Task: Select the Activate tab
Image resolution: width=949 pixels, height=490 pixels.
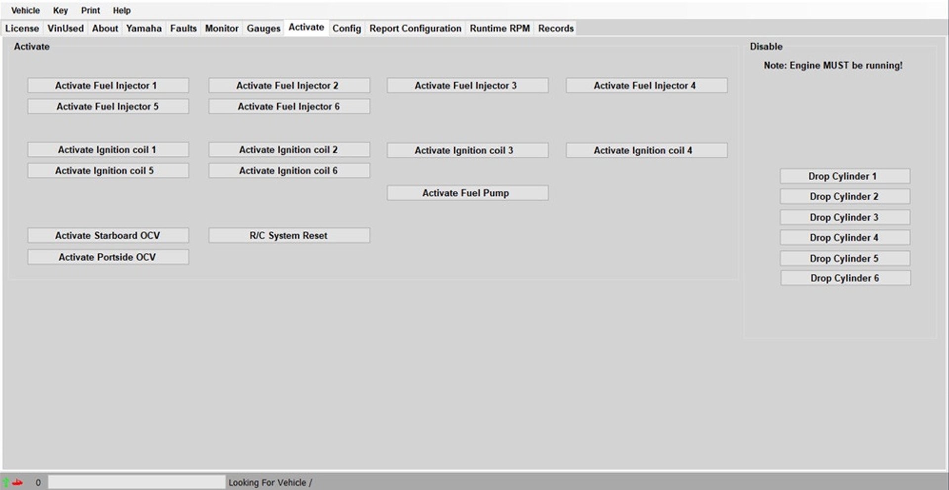Action: (306, 27)
